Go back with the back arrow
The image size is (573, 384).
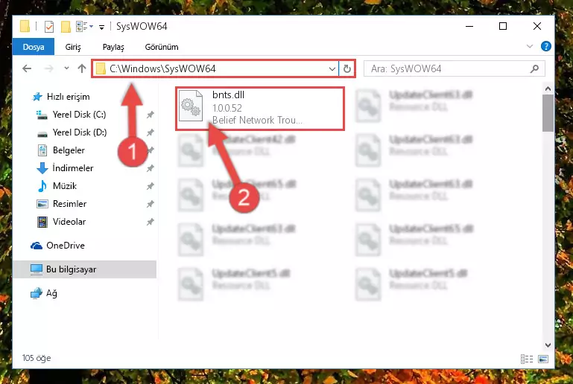click(x=27, y=68)
